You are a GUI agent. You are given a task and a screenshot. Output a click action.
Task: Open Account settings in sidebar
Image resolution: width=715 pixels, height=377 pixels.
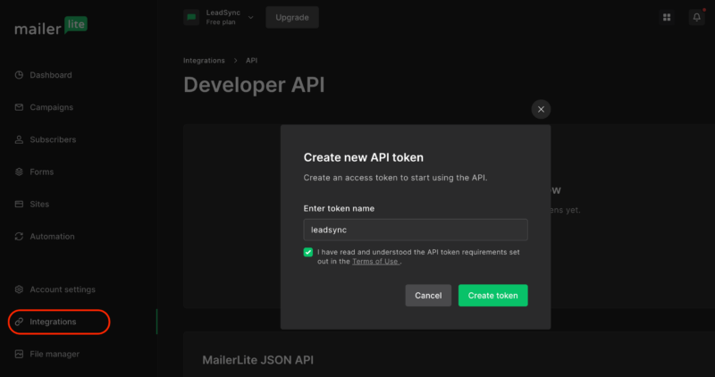[x=63, y=289]
